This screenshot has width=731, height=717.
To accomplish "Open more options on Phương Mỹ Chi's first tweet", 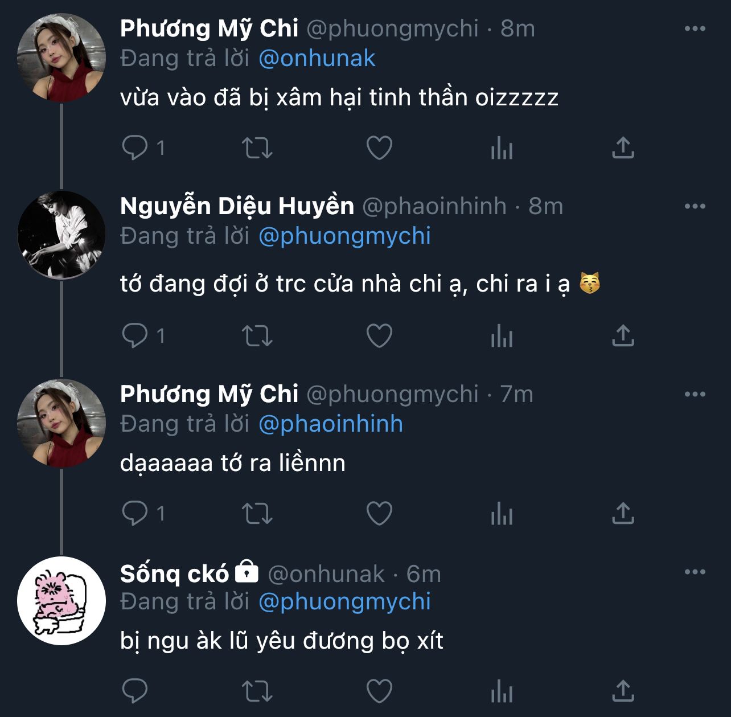I will pos(695,28).
